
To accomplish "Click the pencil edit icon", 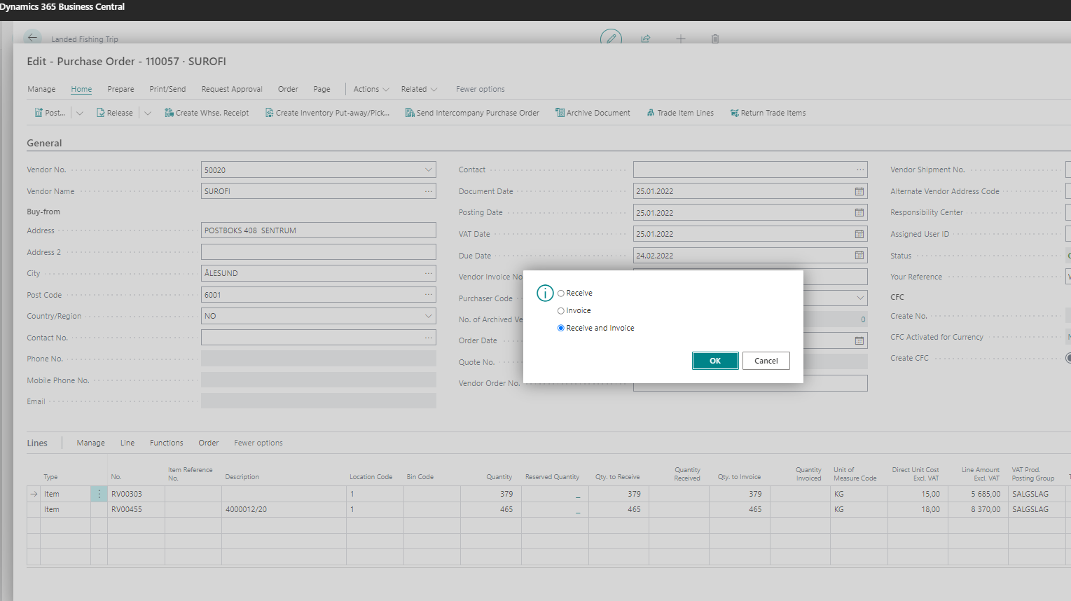I will 611,39.
